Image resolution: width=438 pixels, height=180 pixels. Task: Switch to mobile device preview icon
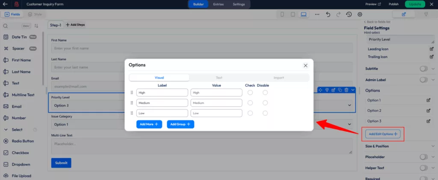pyautogui.click(x=282, y=15)
